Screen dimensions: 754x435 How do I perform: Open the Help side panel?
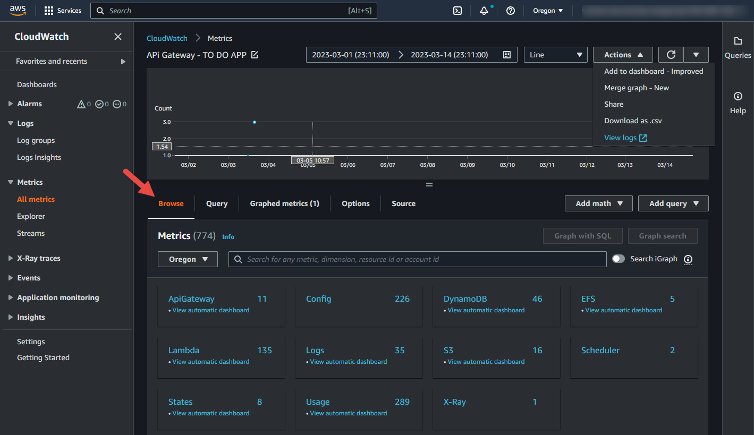pos(738,103)
